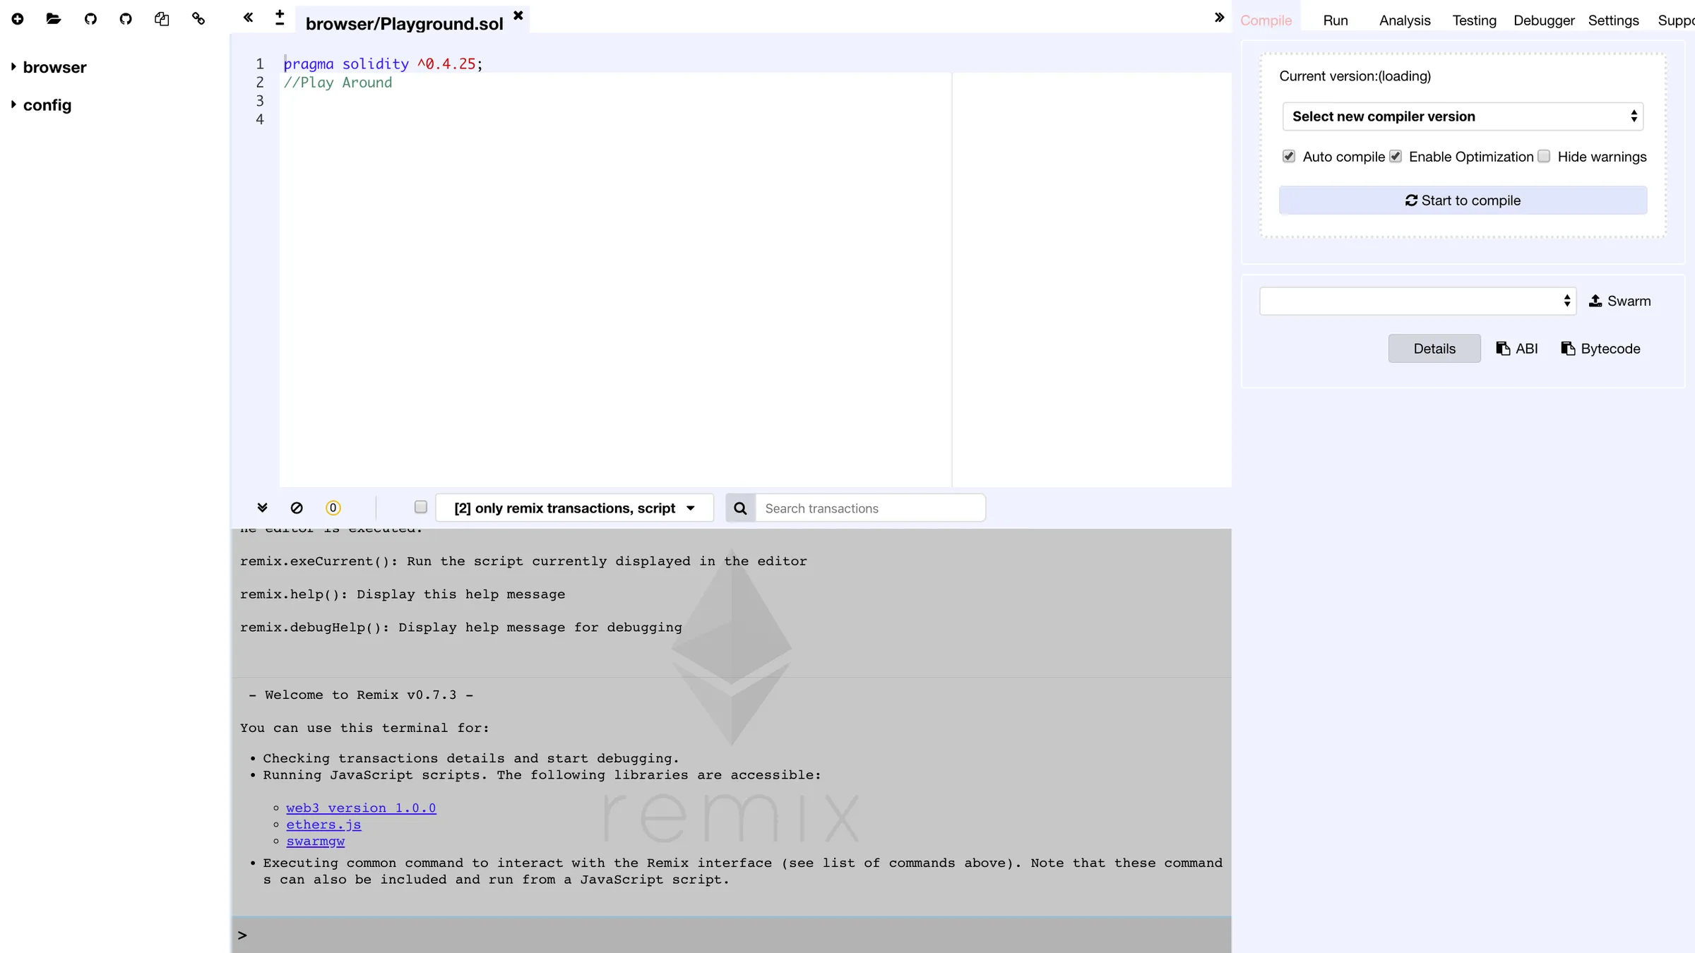Collapse the file explorer with the double chevron

(247, 18)
